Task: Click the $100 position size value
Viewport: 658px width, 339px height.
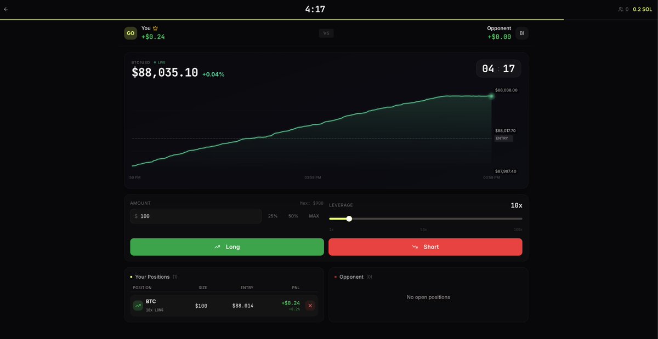Action: click(x=201, y=306)
